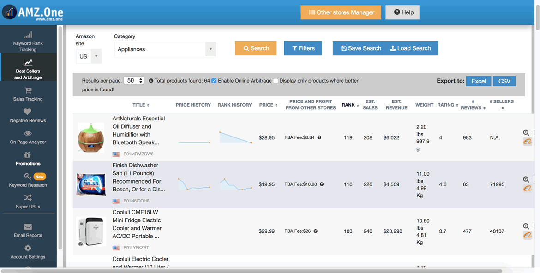The image size is (540, 273).
Task: Sort table by the Rating column
Action: click(x=448, y=105)
